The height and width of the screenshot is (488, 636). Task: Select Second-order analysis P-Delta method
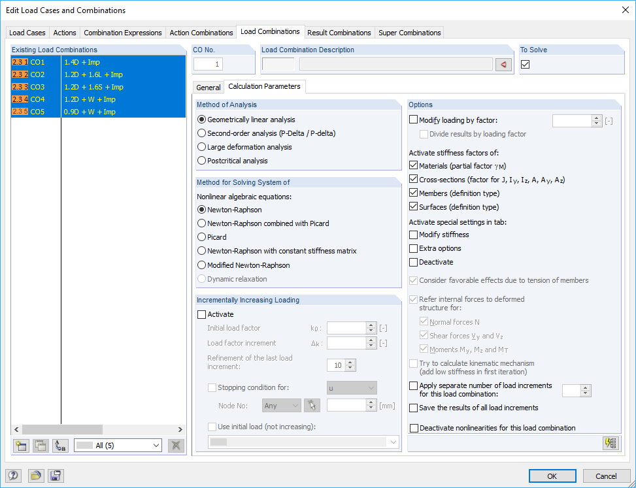coord(202,133)
